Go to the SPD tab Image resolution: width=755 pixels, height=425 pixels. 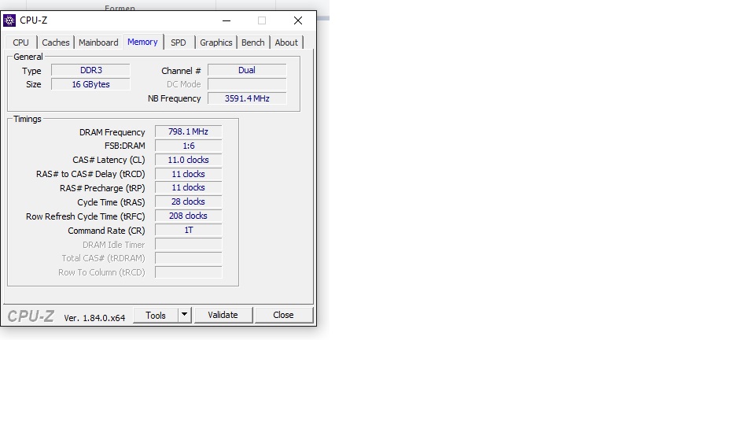point(179,42)
